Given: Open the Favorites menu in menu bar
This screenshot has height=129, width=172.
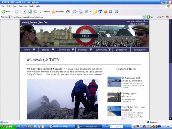Looking at the screenshot, I should [x=23, y=6].
